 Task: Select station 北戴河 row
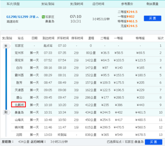(88, 105)
